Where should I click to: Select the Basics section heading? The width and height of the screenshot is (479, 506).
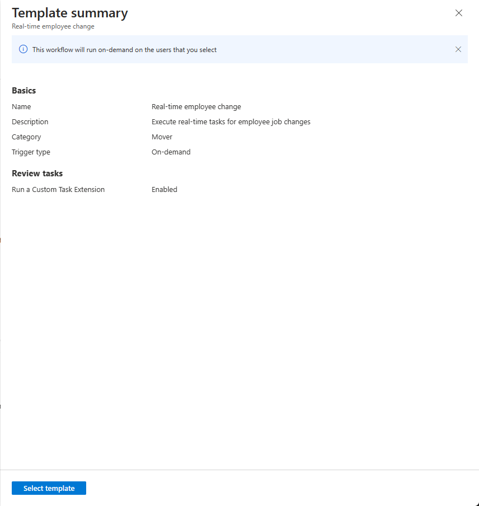point(24,90)
